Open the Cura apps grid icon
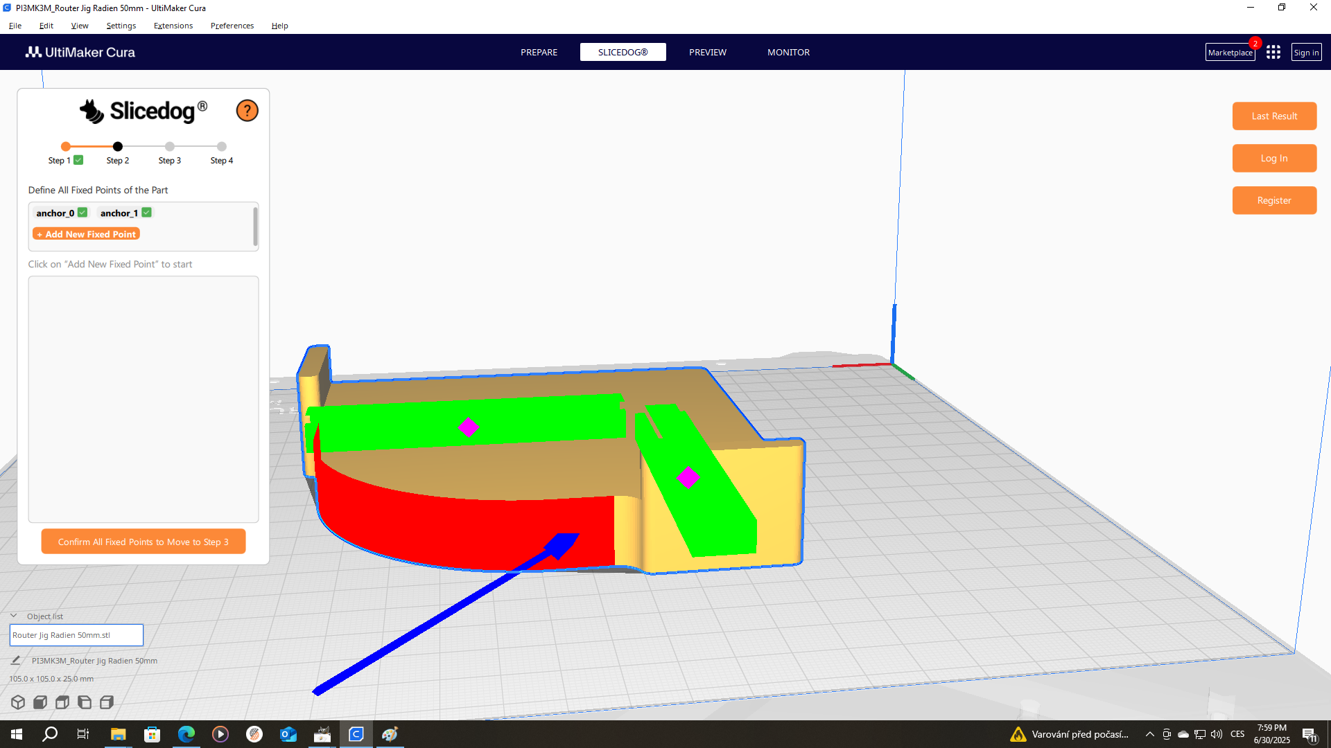 pos(1273,53)
